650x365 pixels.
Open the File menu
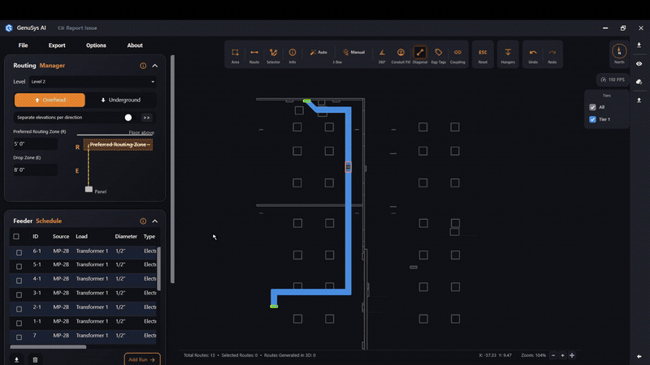(x=24, y=45)
